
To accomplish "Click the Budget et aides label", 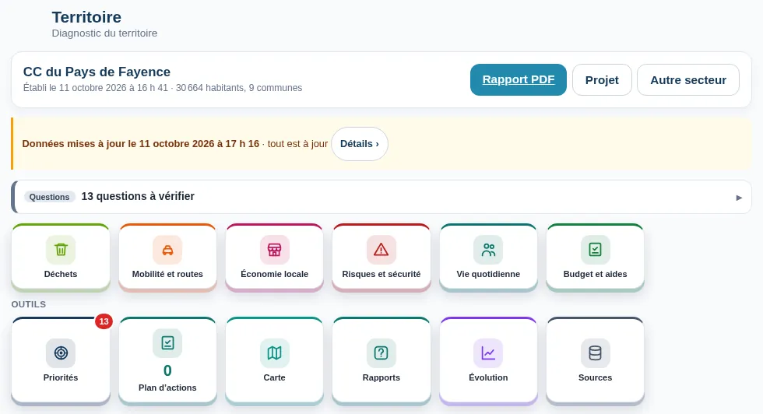I will tap(595, 274).
